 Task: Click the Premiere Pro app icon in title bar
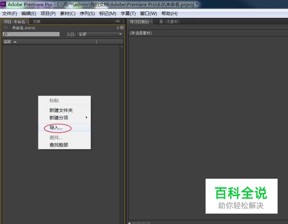click(3, 4)
